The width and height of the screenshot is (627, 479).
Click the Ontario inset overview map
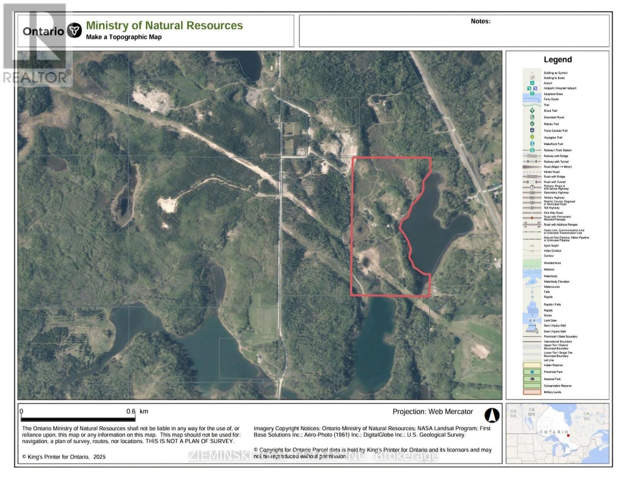pos(558,433)
